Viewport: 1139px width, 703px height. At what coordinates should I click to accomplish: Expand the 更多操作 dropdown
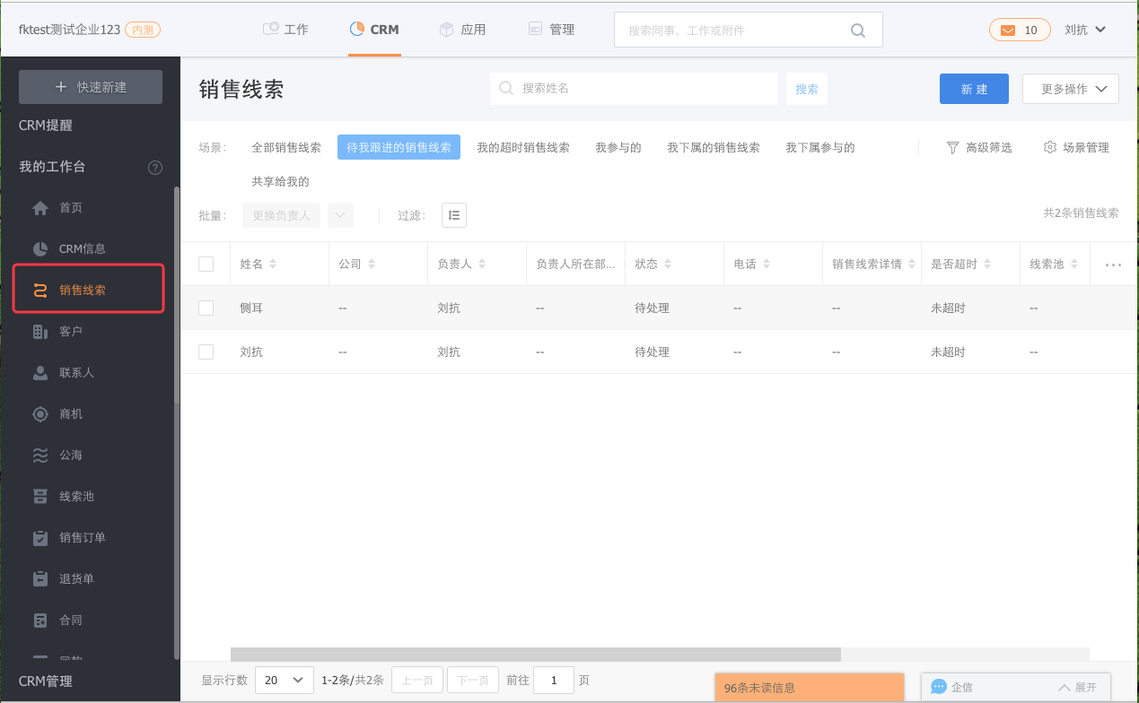1070,90
